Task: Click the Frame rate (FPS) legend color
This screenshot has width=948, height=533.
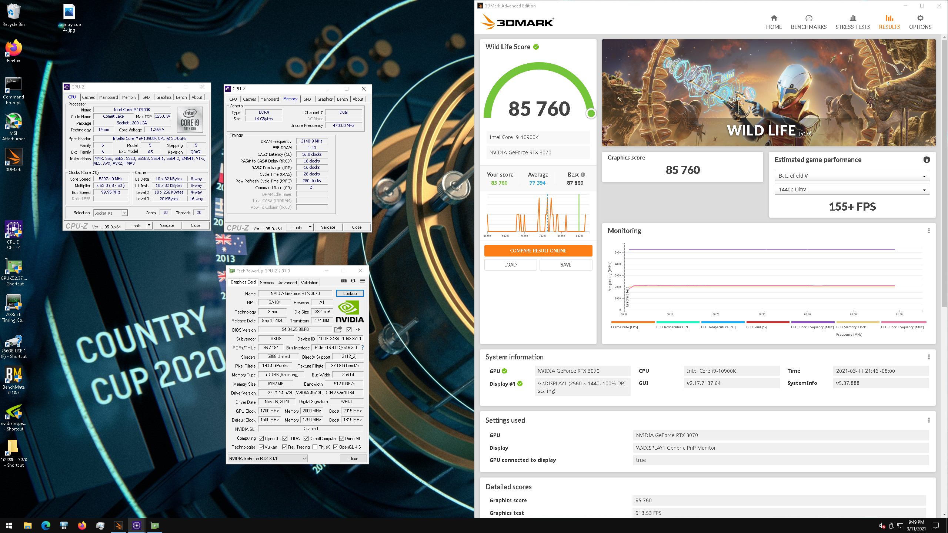Action: click(633, 322)
